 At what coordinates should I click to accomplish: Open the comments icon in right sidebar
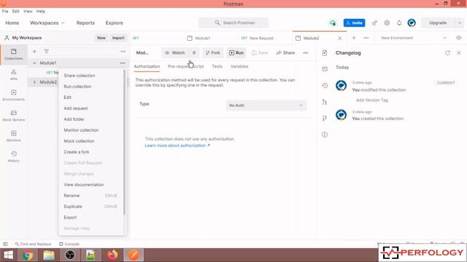pos(325,69)
